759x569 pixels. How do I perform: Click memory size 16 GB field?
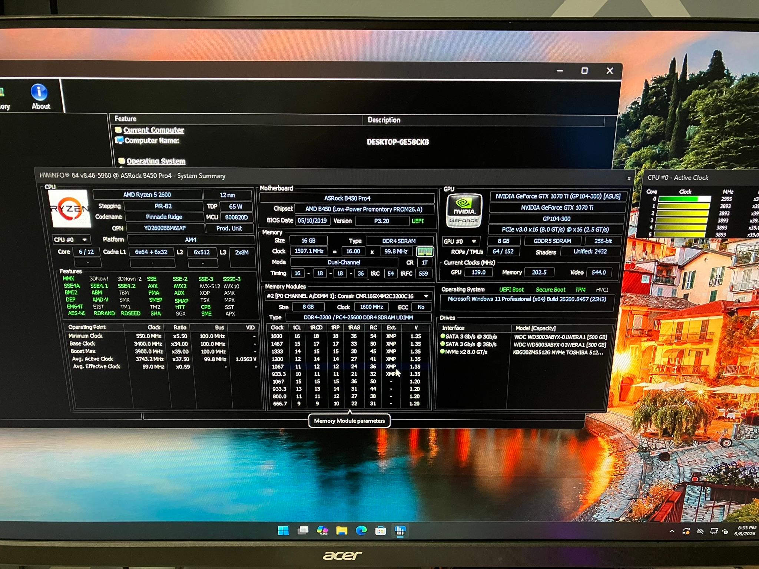(308, 241)
